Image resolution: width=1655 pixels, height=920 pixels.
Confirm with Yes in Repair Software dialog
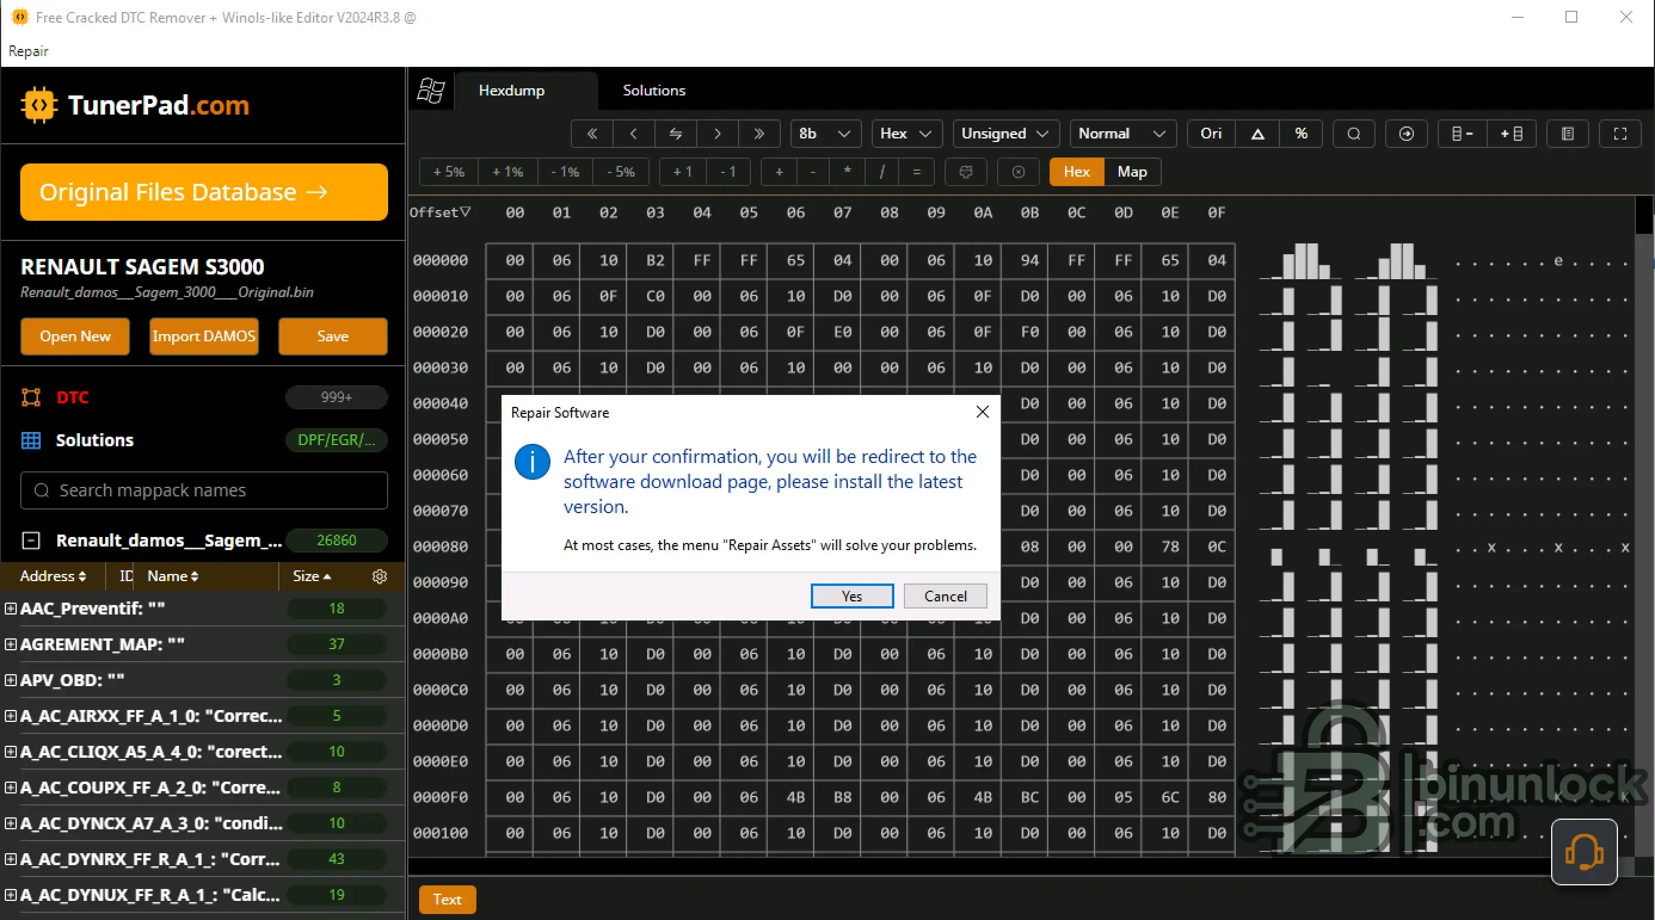click(x=852, y=597)
